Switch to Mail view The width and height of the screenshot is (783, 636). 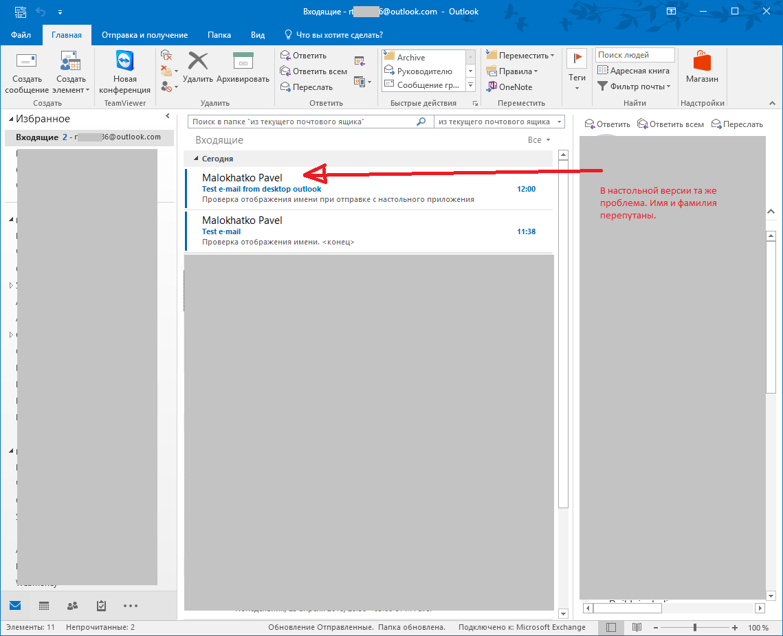pyautogui.click(x=16, y=606)
